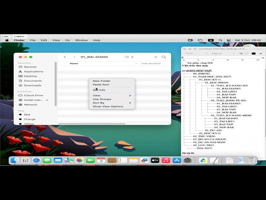Open the Go menu in the menu bar
The height and width of the screenshot is (200, 266).
click(67, 40)
